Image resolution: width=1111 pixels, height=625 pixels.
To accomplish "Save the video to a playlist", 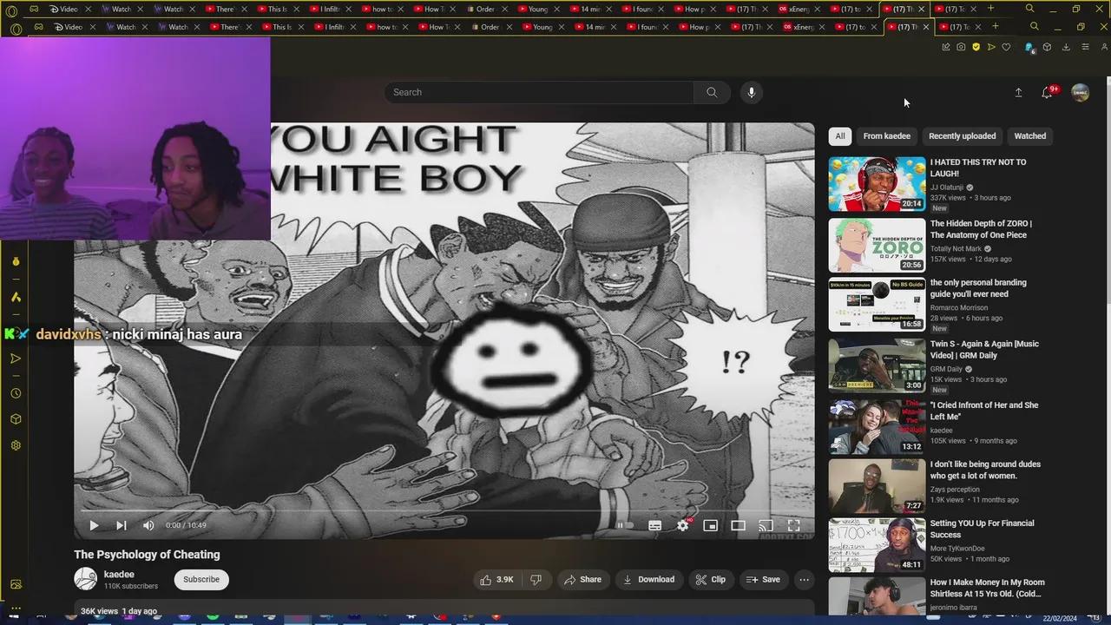I will click(763, 580).
